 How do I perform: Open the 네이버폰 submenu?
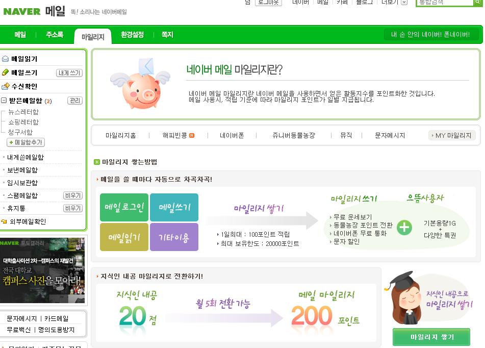[232, 135]
